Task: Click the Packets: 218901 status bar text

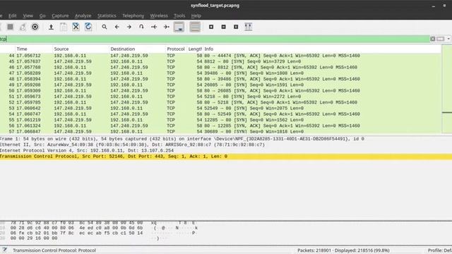Action: [x=343, y=250]
